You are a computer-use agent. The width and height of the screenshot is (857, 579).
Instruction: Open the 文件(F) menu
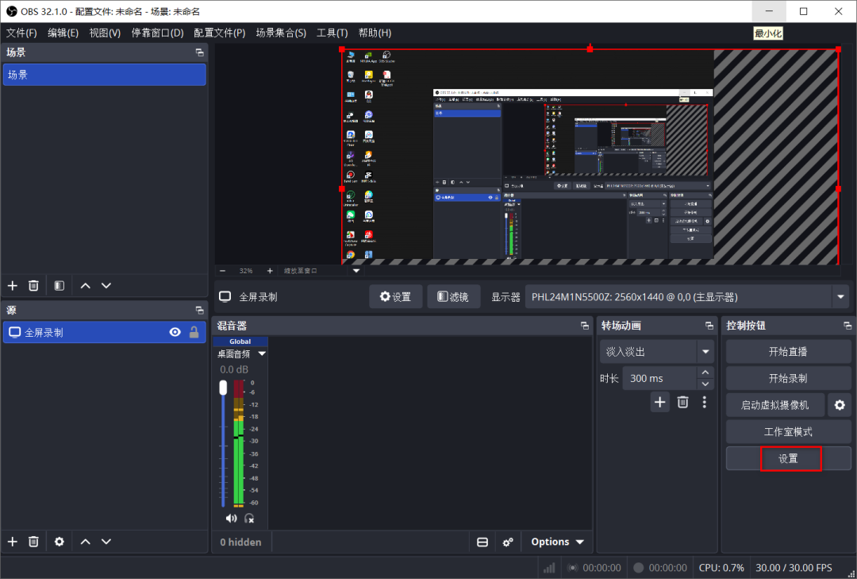21,33
